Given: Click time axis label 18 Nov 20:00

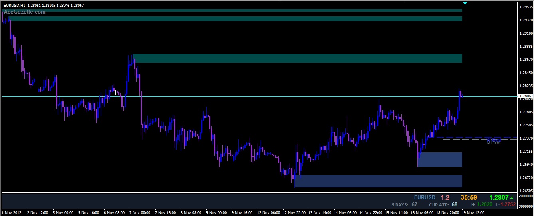Looking at the screenshot, I should [447, 213].
